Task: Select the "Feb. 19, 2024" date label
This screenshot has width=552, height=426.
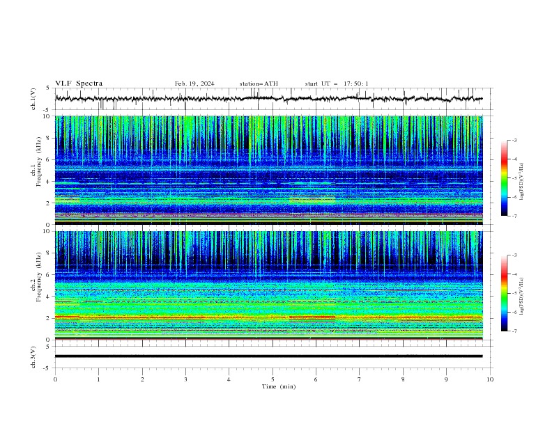Action: point(194,84)
